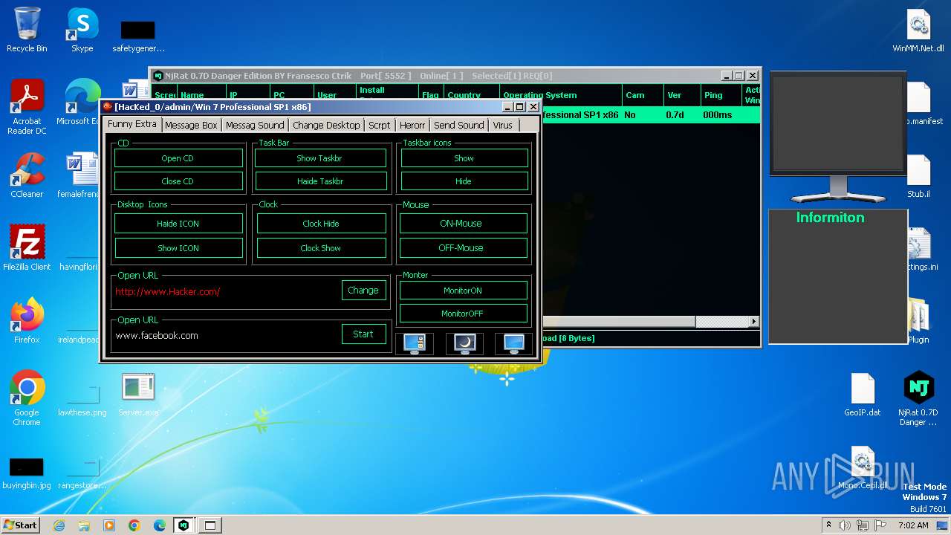The width and height of the screenshot is (951, 535).
Task: Select Mono.Cecil.dll file on desktop
Action: click(863, 468)
